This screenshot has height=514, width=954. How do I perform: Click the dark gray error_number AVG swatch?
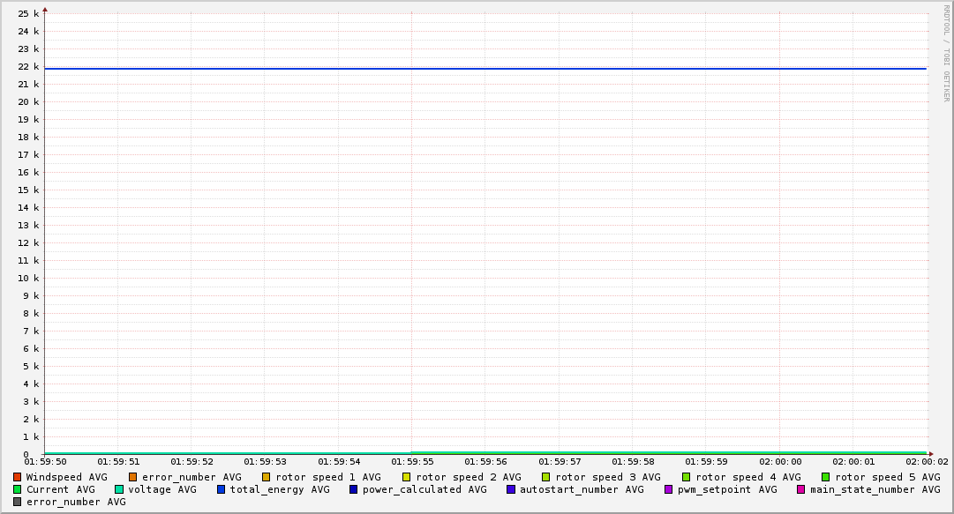pyautogui.click(x=17, y=502)
